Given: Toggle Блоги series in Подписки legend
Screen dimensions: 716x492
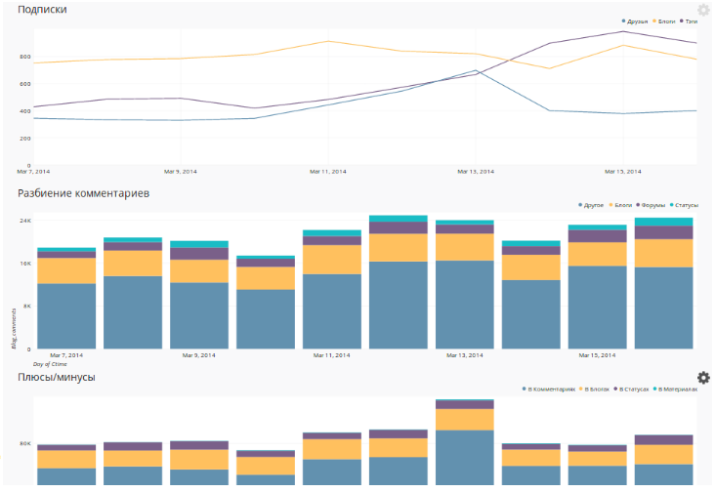Looking at the screenshot, I should click(664, 21).
